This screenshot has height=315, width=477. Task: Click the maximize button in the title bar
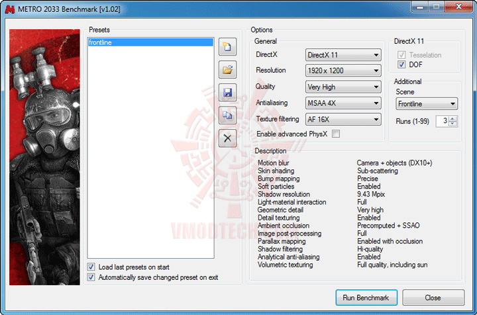click(436, 7)
